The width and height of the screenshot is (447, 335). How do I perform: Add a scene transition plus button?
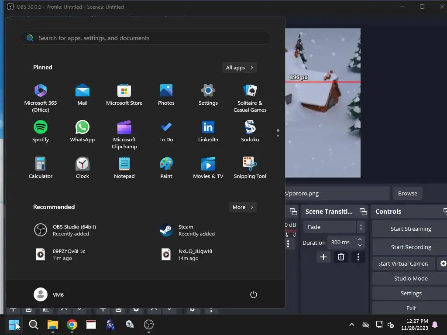(323, 257)
